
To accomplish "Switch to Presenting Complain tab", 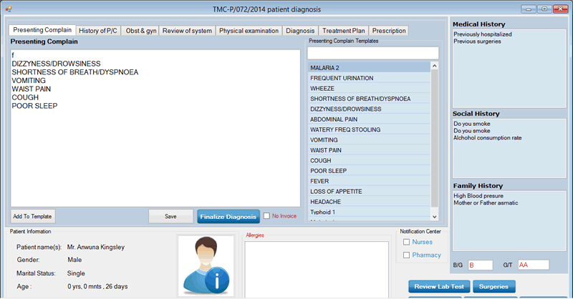I will click(x=42, y=30).
